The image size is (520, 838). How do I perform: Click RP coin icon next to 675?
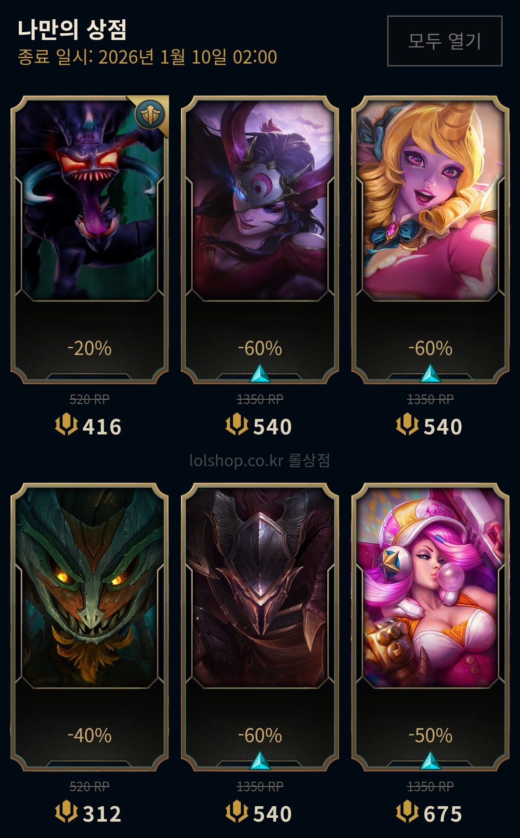pyautogui.click(x=407, y=812)
